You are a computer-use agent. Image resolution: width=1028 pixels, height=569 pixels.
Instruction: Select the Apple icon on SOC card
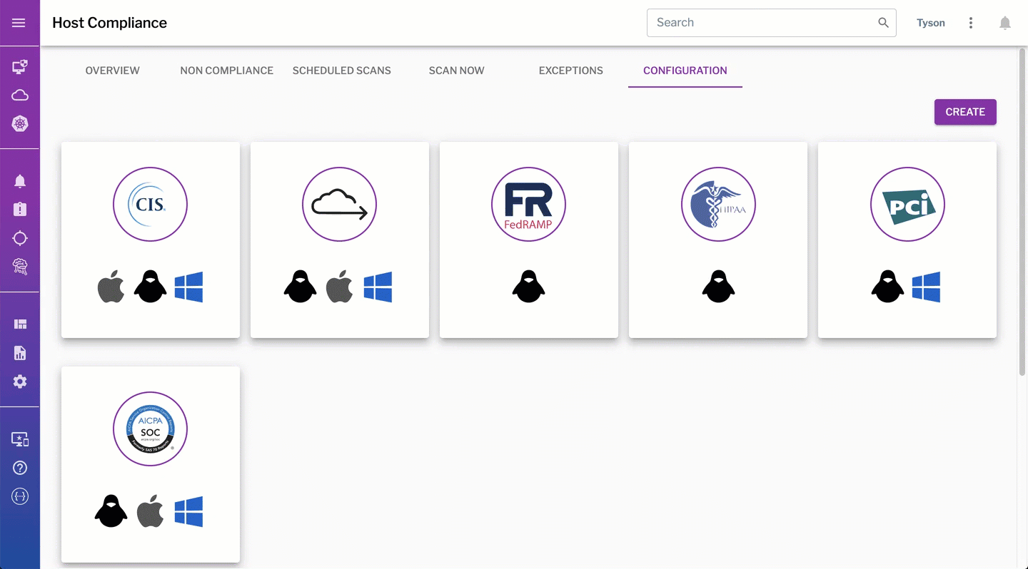[150, 511]
